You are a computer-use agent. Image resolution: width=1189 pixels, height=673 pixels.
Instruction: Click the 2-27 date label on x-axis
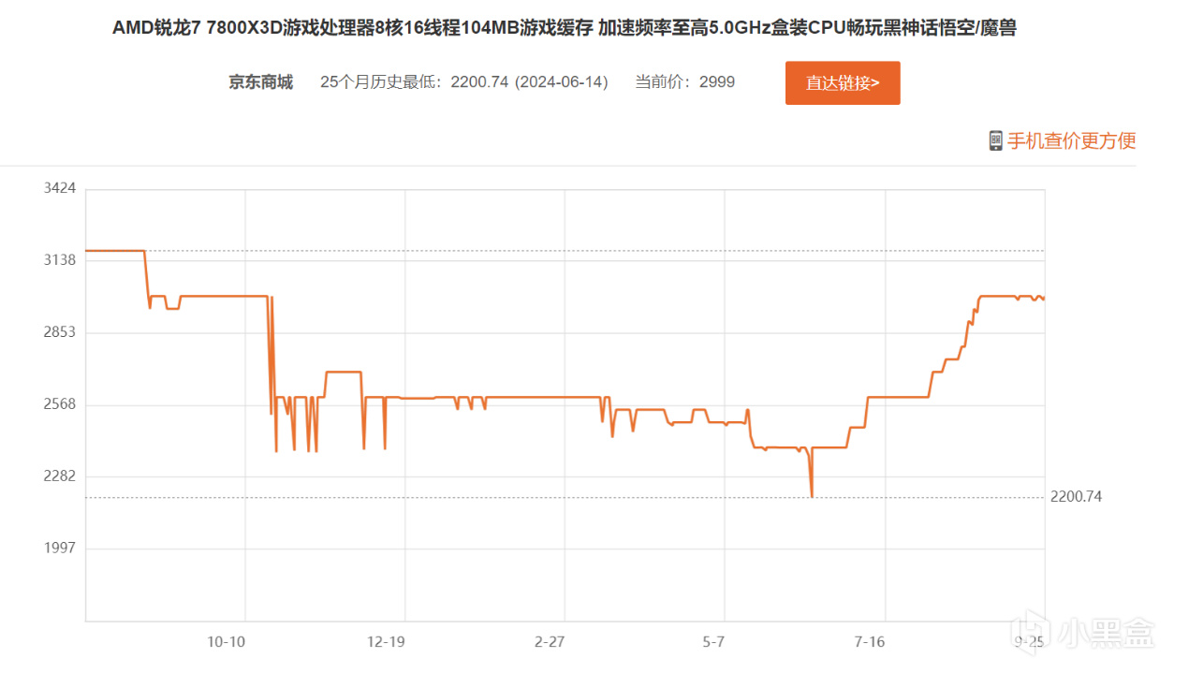coord(550,642)
